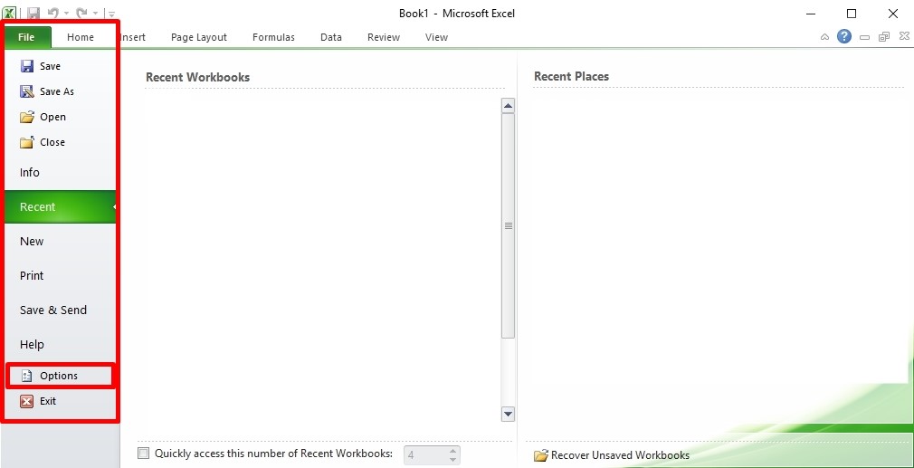
Task: Click the quick access Save icon
Action: coord(33,13)
